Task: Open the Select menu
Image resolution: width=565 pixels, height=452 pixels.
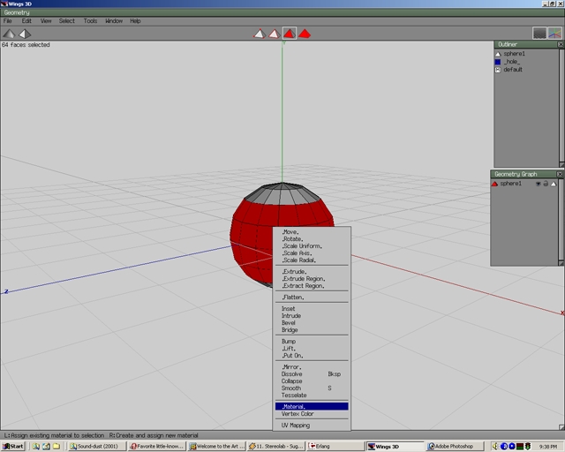Action: tap(67, 21)
